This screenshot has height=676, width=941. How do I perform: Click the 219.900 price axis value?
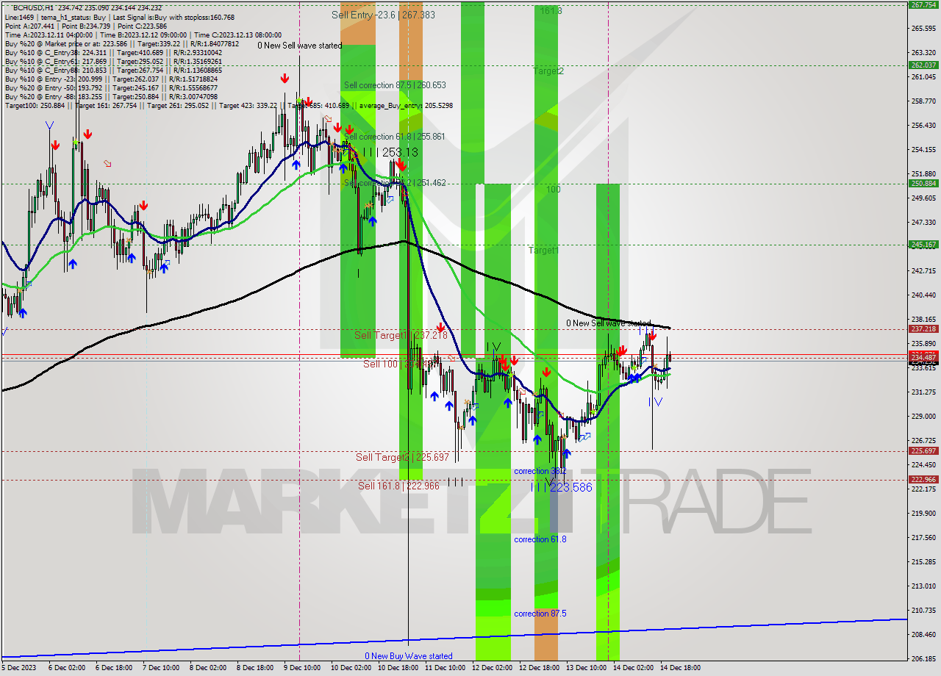tap(923, 513)
